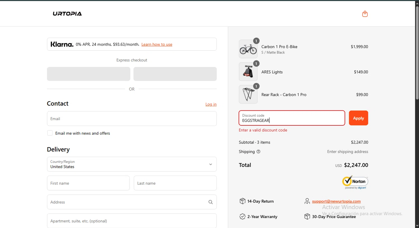Click the ARES Lights product thumbnail
Screen dimensions: 419x228
point(248,72)
